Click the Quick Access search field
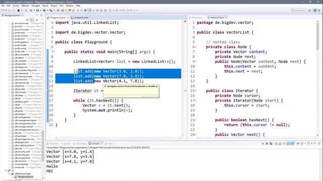323x181 pixels. (x=298, y=10)
